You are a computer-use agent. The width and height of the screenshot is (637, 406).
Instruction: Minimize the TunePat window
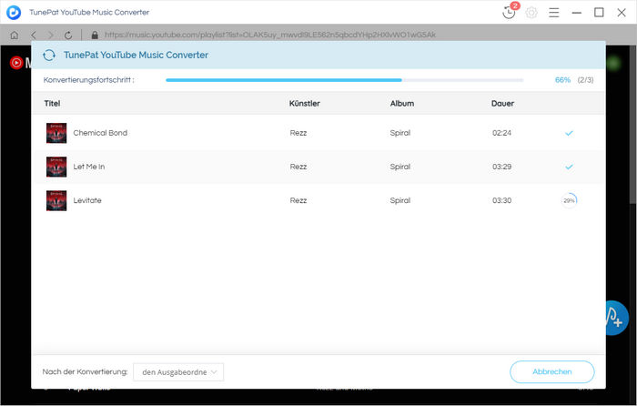(576, 13)
